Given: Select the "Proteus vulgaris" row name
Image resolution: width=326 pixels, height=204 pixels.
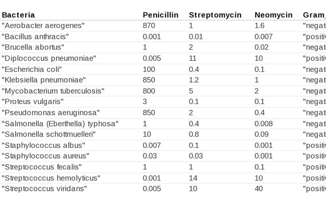Looking at the screenshot, I should click(33, 101).
